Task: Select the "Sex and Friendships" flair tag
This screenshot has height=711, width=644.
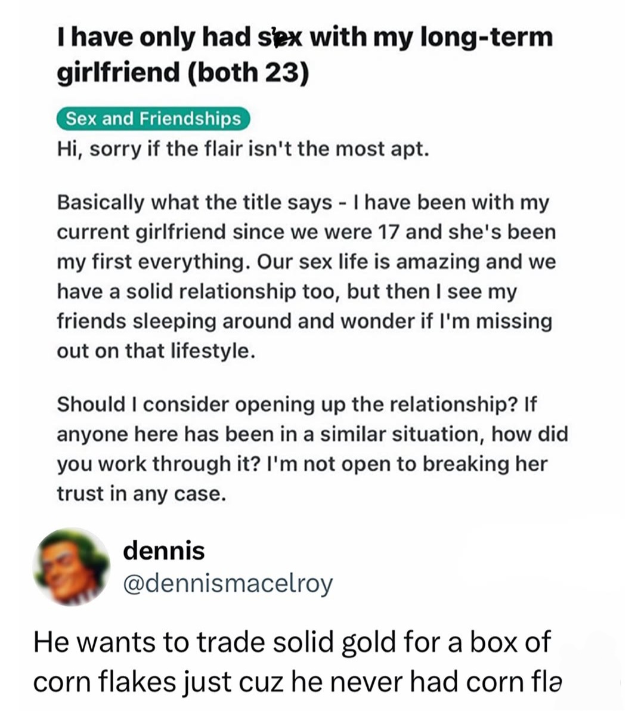Action: (153, 119)
